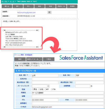This screenshot has width=105, height=109.
Task: Click the 携帯番号 input field
Action: [68, 103]
